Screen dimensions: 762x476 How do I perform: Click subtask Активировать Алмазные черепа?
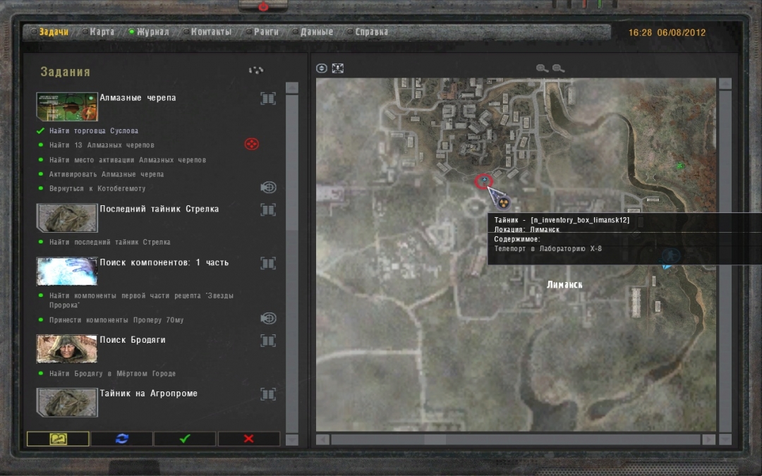point(107,174)
